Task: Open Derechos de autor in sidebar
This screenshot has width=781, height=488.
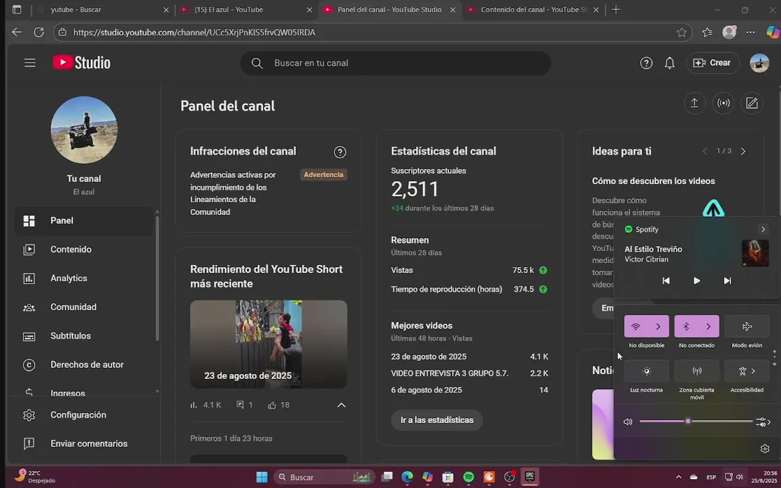Action: 83,365
